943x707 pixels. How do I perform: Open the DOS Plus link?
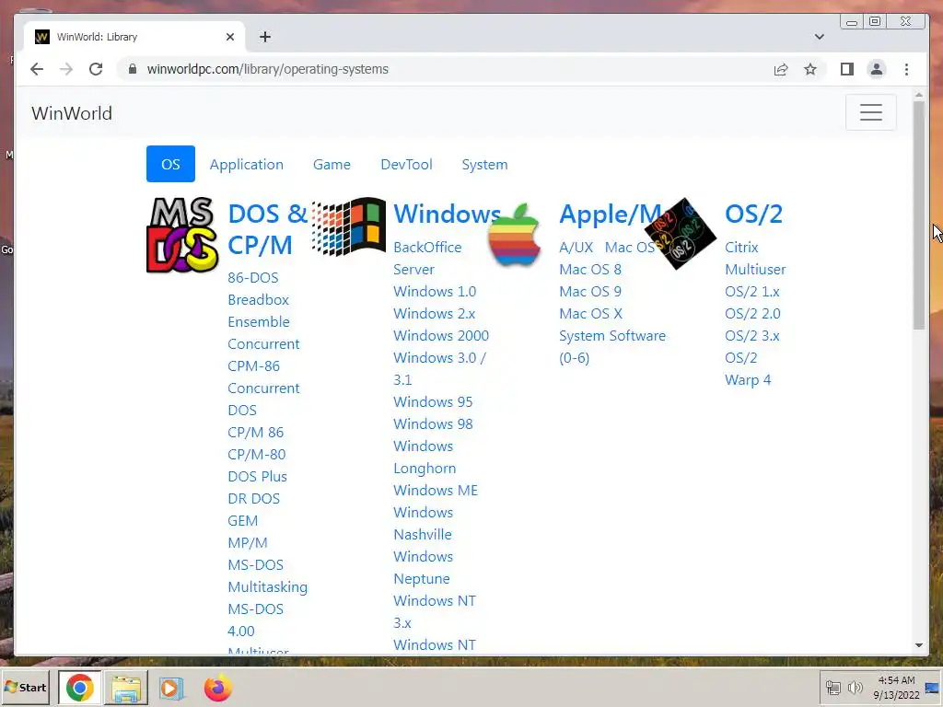258,477
